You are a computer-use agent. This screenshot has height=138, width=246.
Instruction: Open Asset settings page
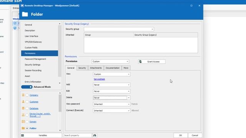pos(40,76)
